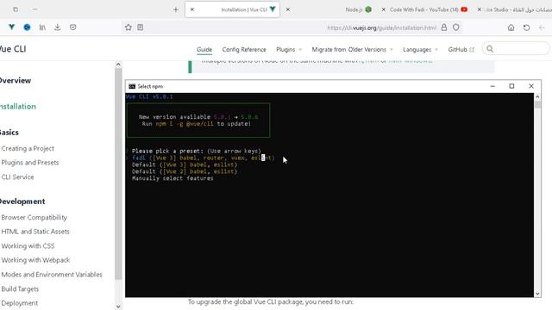Reload the current page
The height and width of the screenshot is (310, 552).
click(526, 28)
